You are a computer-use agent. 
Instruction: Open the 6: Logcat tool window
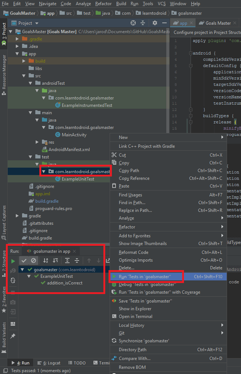click(x=49, y=363)
